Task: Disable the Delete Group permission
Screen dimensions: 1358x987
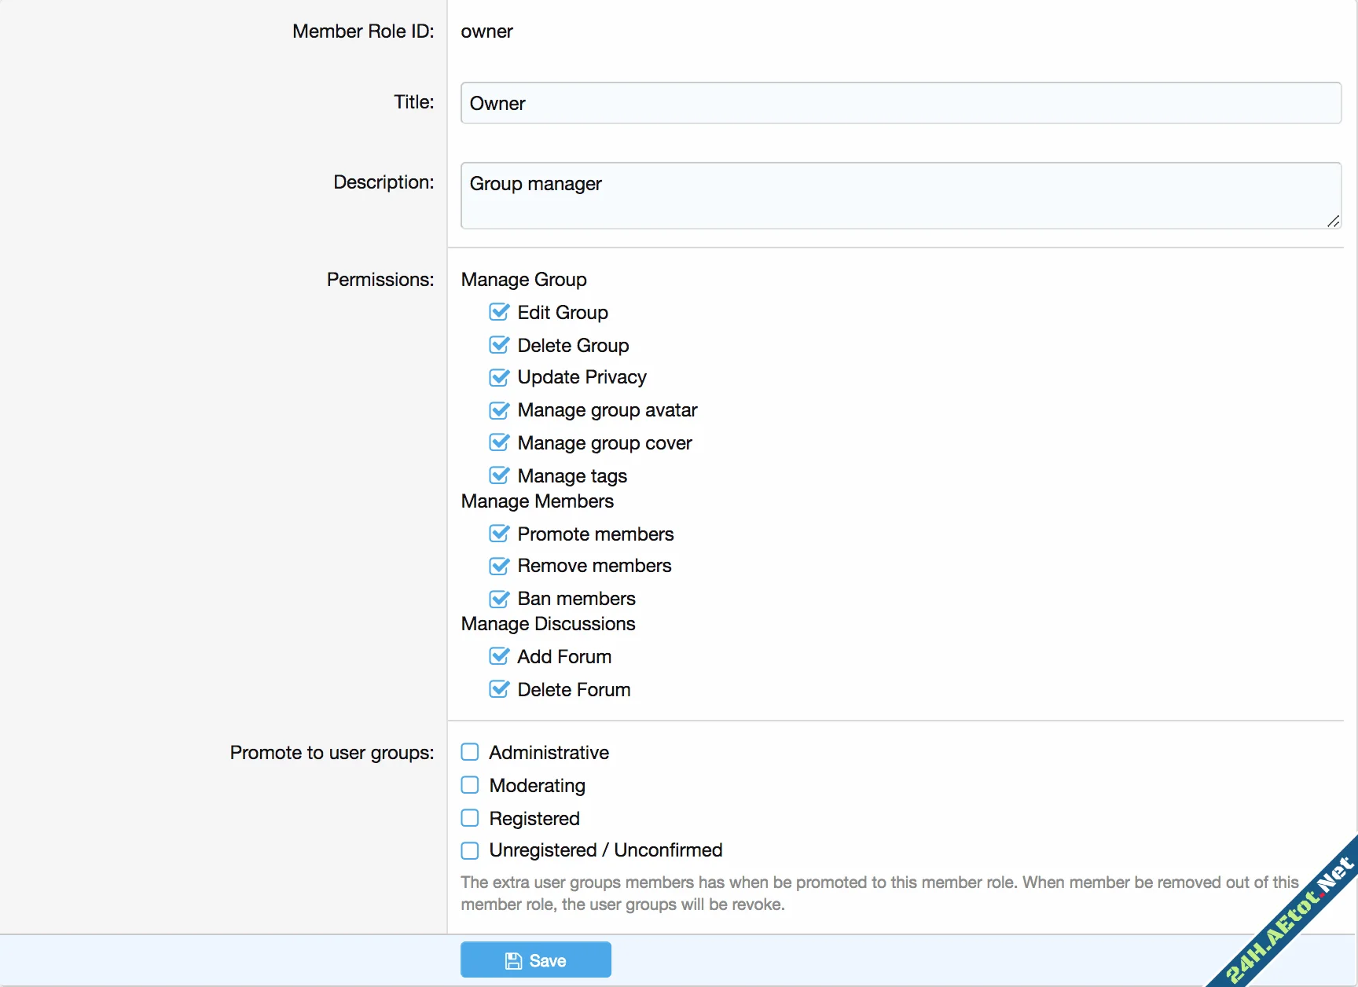Action: pos(500,345)
